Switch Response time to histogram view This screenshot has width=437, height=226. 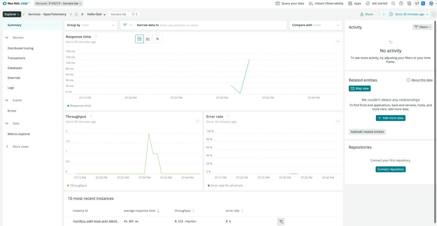(148, 39)
